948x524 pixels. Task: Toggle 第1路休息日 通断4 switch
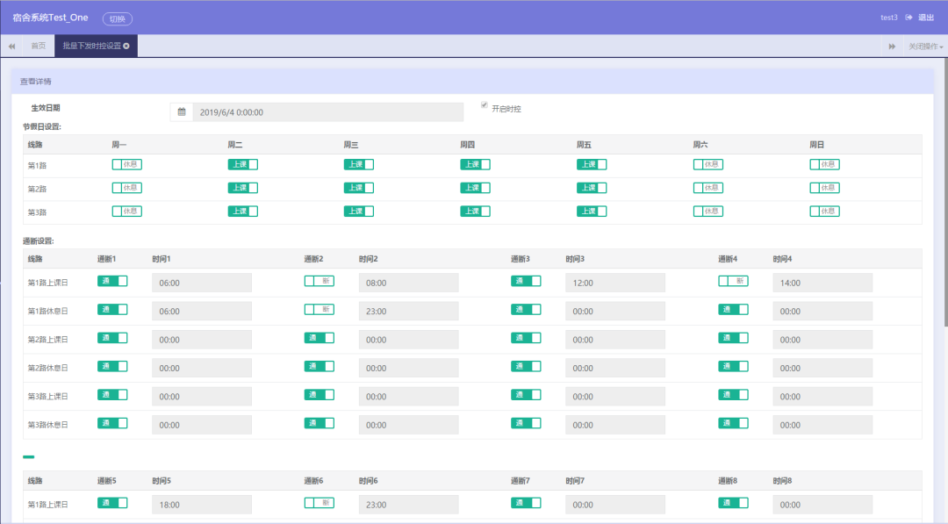coord(733,310)
